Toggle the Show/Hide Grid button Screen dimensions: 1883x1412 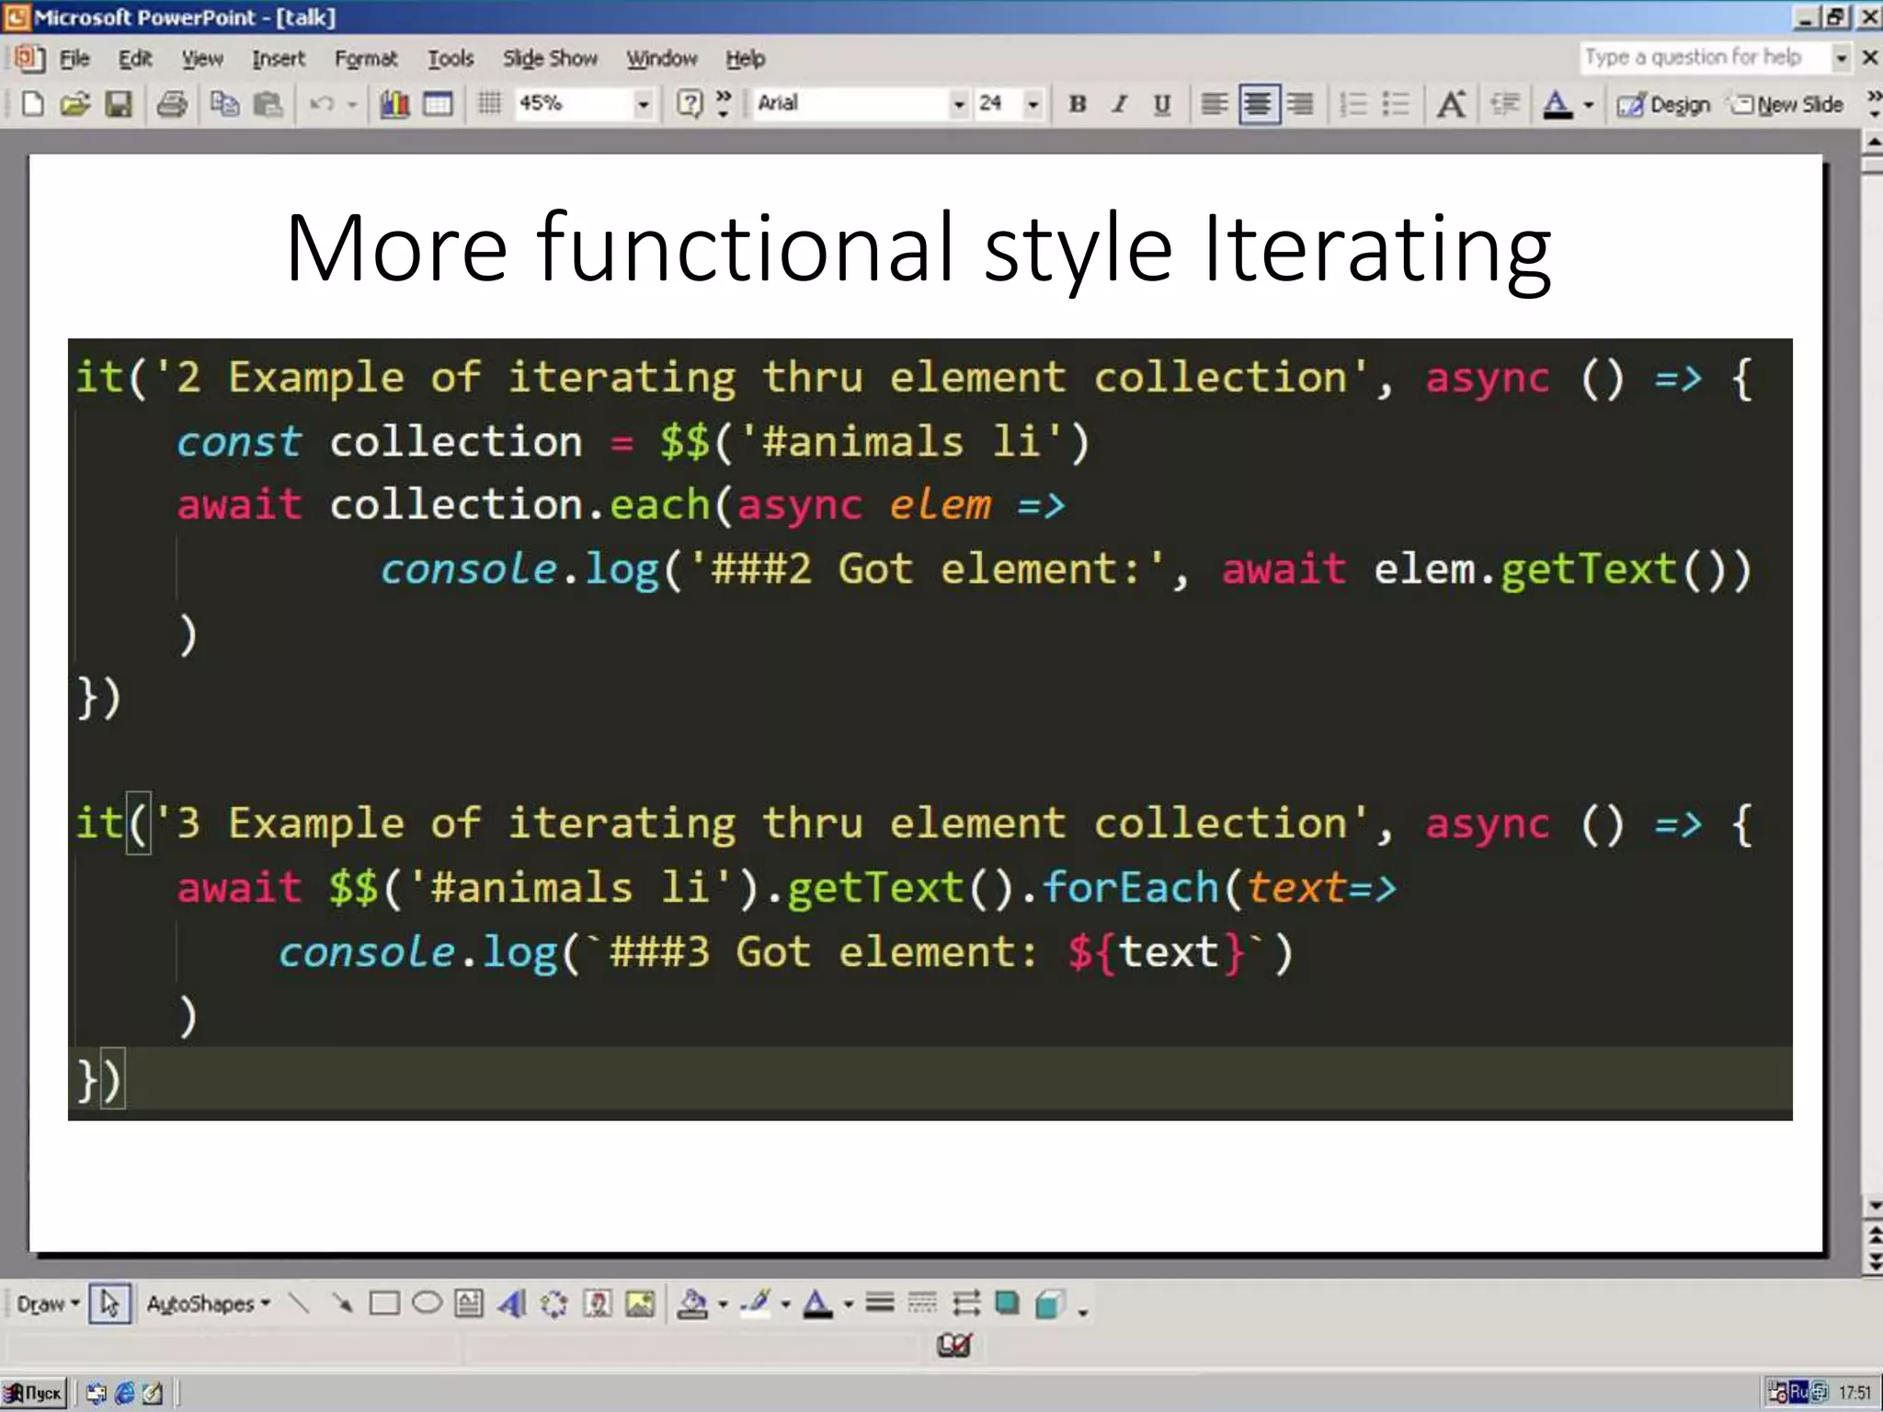click(490, 104)
